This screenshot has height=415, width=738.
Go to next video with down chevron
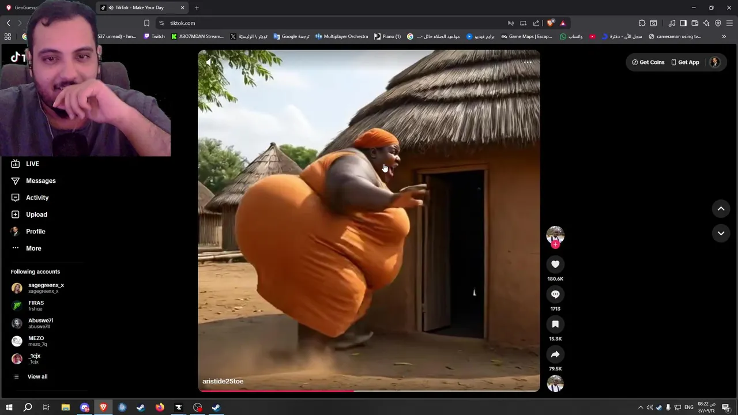721,233
